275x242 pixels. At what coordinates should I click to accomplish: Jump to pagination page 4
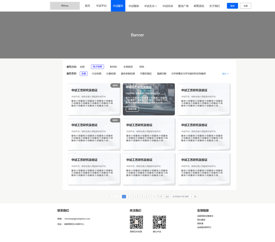pos(137,197)
